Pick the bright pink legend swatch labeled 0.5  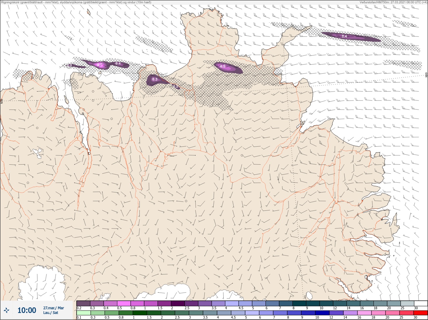coord(124,303)
